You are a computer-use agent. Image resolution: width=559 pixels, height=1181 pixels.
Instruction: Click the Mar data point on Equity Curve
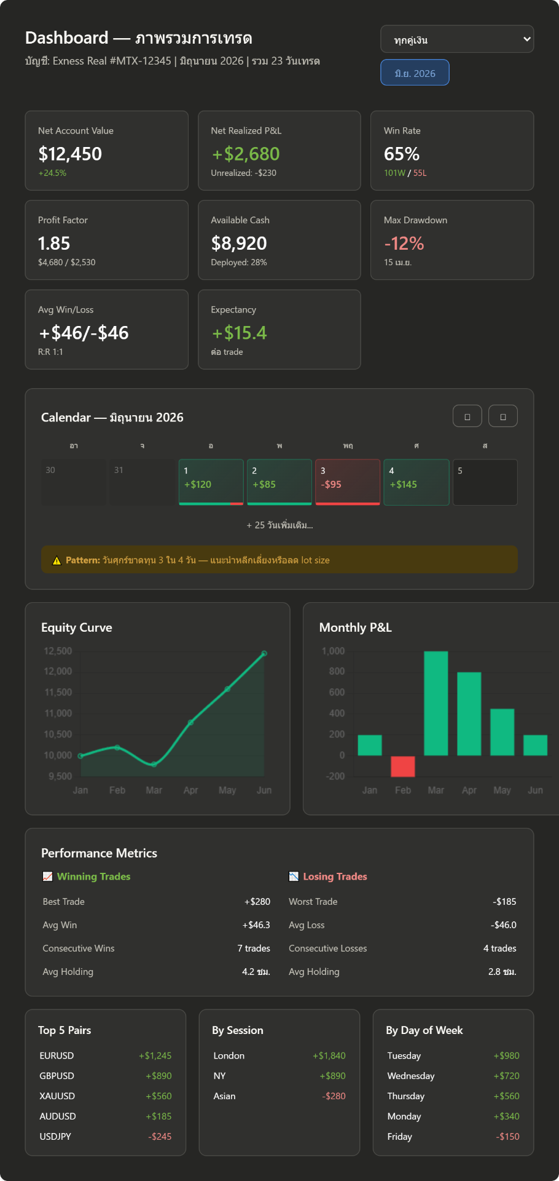pyautogui.click(x=154, y=764)
